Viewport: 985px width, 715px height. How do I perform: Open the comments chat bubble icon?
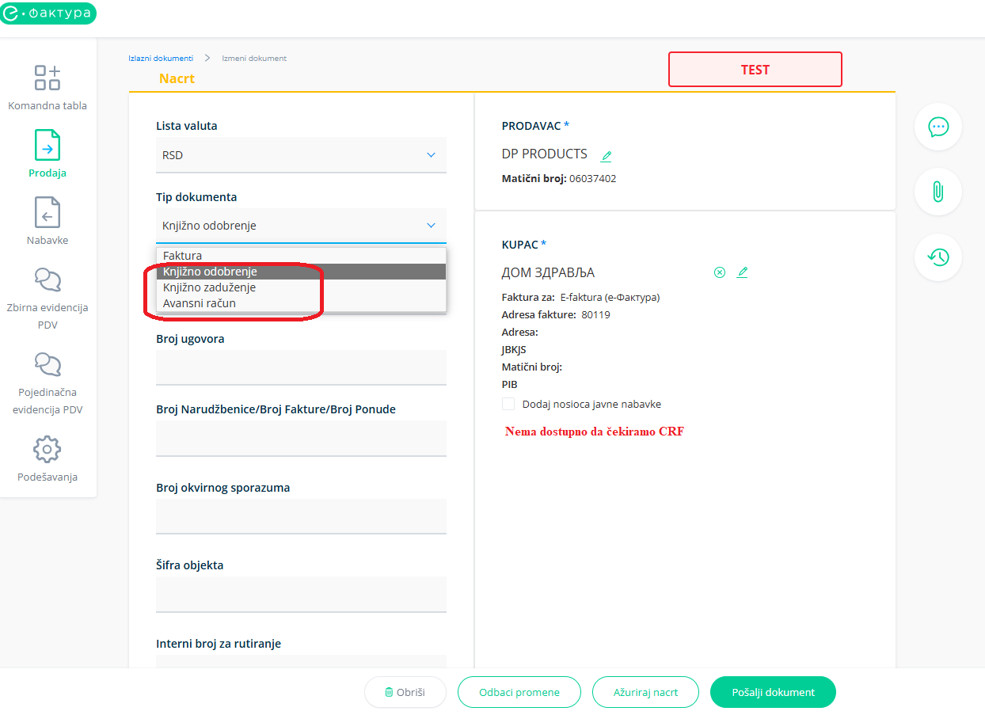coord(938,127)
